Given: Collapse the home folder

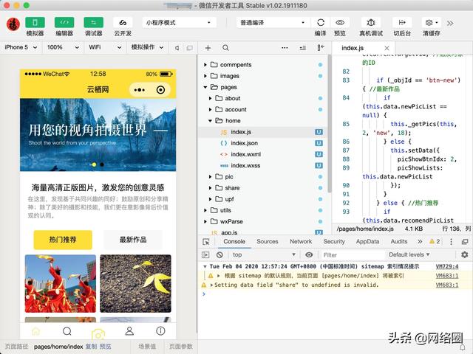Looking at the screenshot, I should click(x=211, y=121).
